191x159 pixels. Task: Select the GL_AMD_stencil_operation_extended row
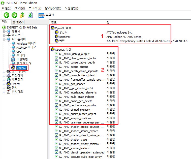[x=82, y=152]
